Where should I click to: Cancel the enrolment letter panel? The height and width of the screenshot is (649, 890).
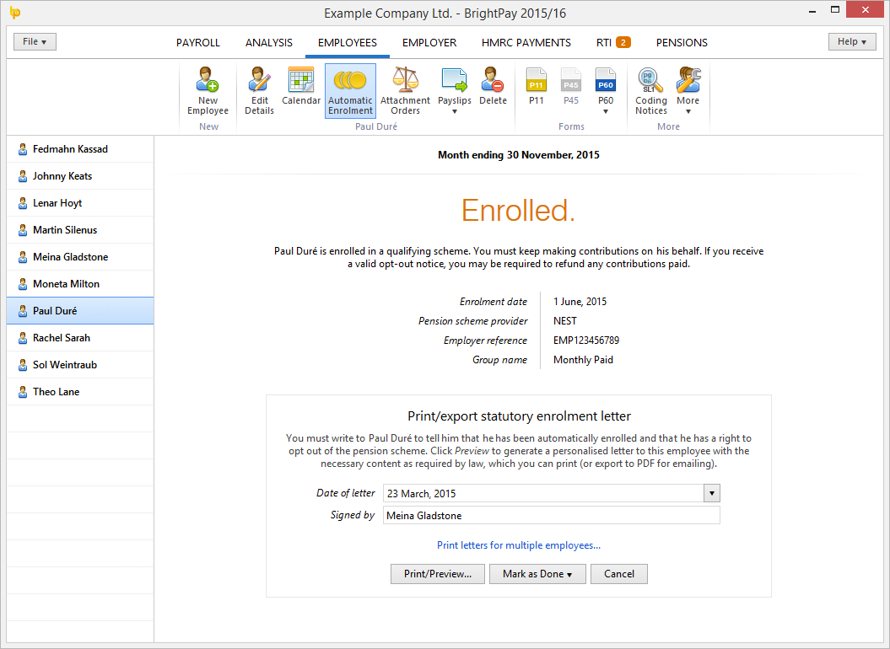pyautogui.click(x=618, y=573)
